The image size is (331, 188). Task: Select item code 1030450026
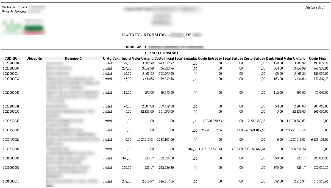pyautogui.click(x=11, y=140)
